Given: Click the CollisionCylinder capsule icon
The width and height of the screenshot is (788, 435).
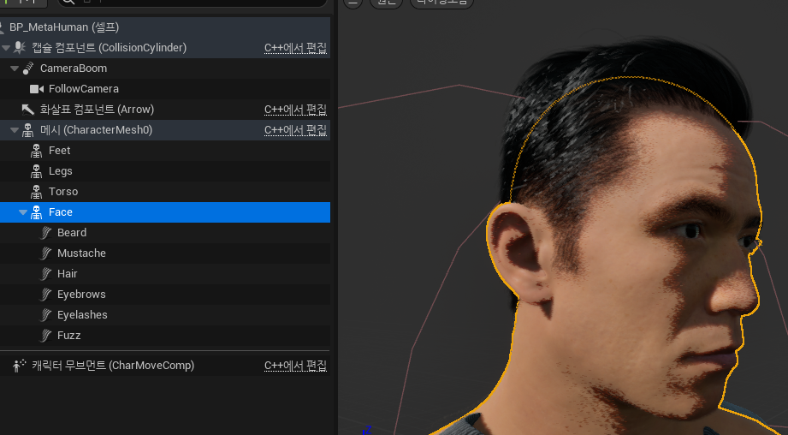Looking at the screenshot, I should pyautogui.click(x=20, y=48).
